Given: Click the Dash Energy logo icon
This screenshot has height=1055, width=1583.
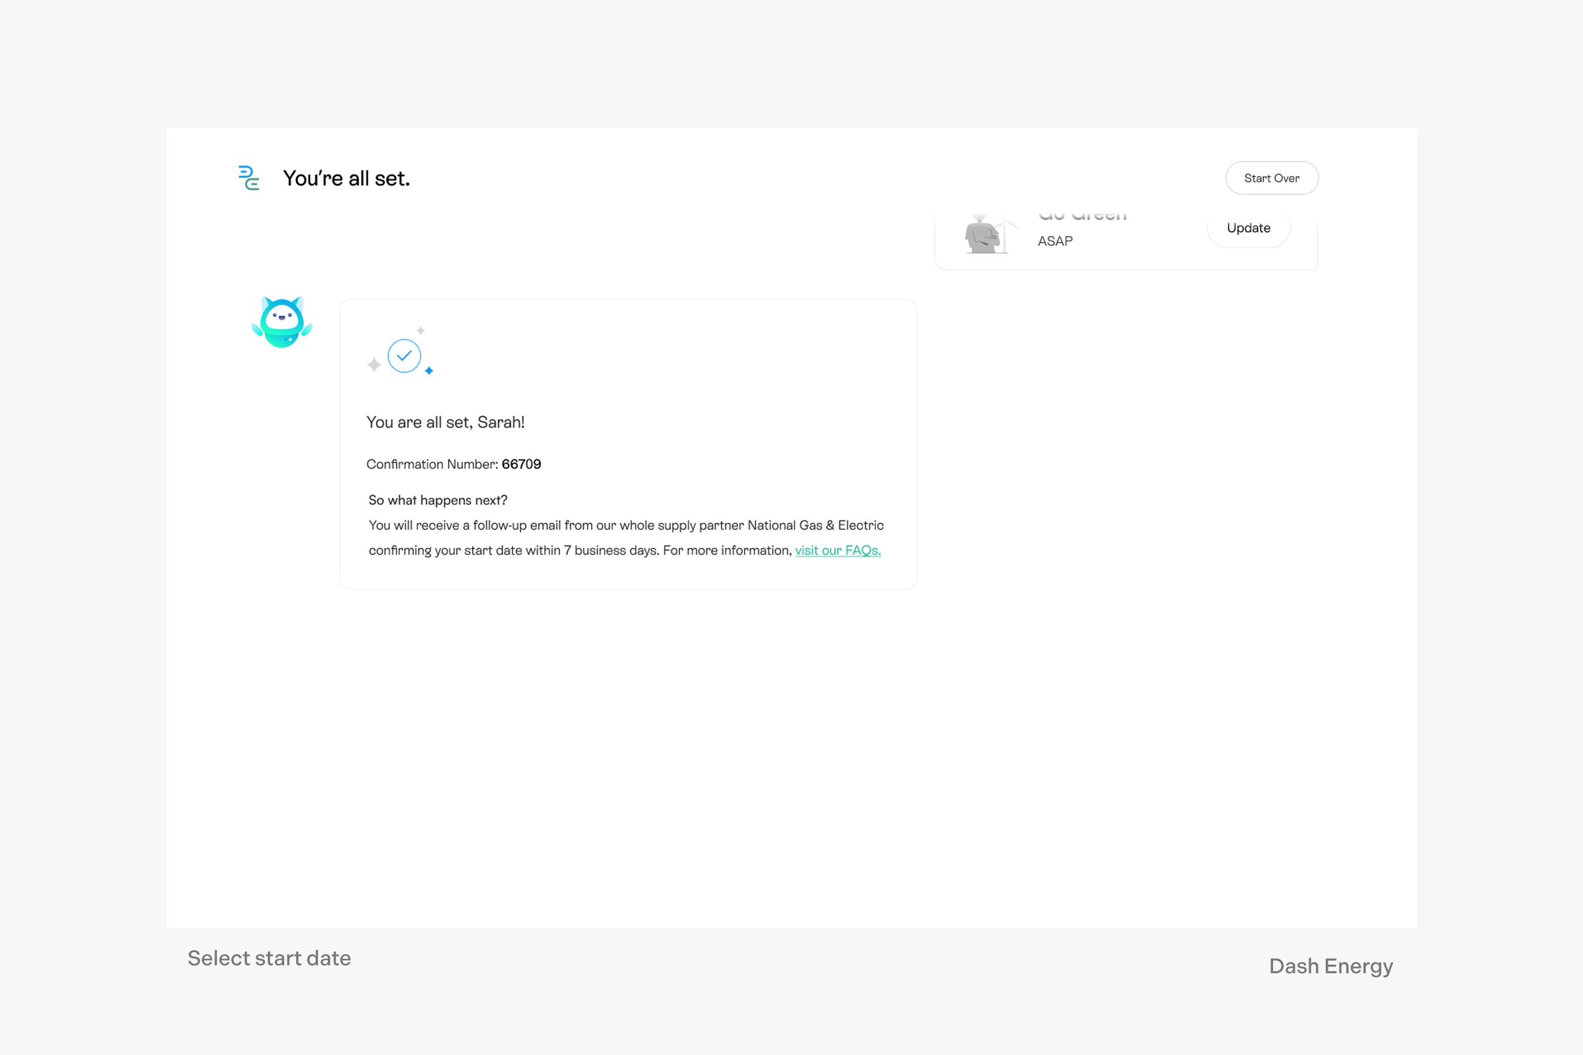Looking at the screenshot, I should click(249, 178).
